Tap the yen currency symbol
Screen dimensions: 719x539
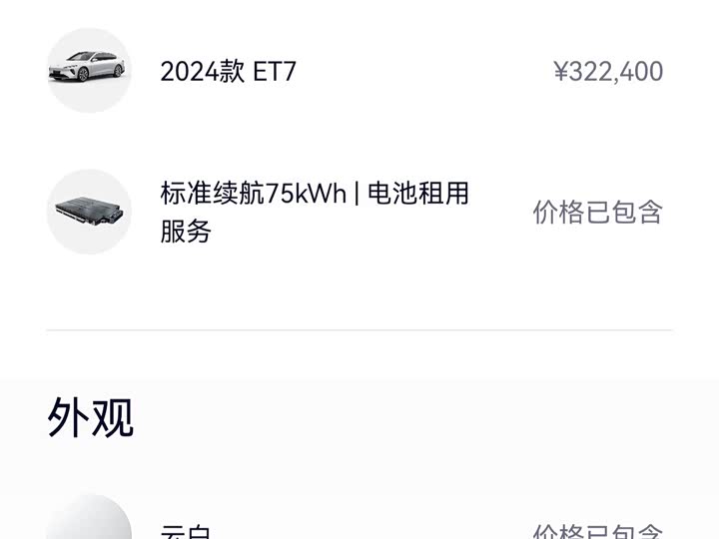point(560,72)
